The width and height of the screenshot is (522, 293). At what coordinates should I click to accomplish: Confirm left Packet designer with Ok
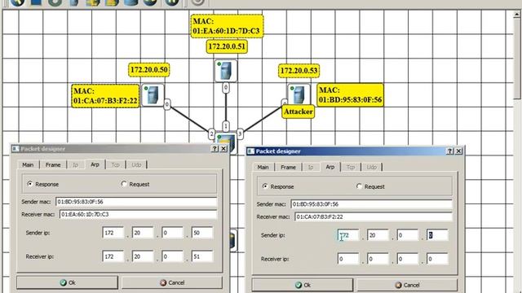(x=67, y=282)
